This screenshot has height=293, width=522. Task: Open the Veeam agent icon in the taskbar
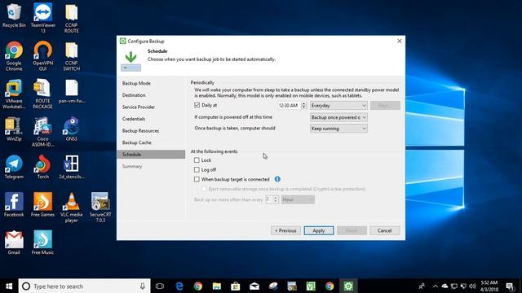pos(348,286)
